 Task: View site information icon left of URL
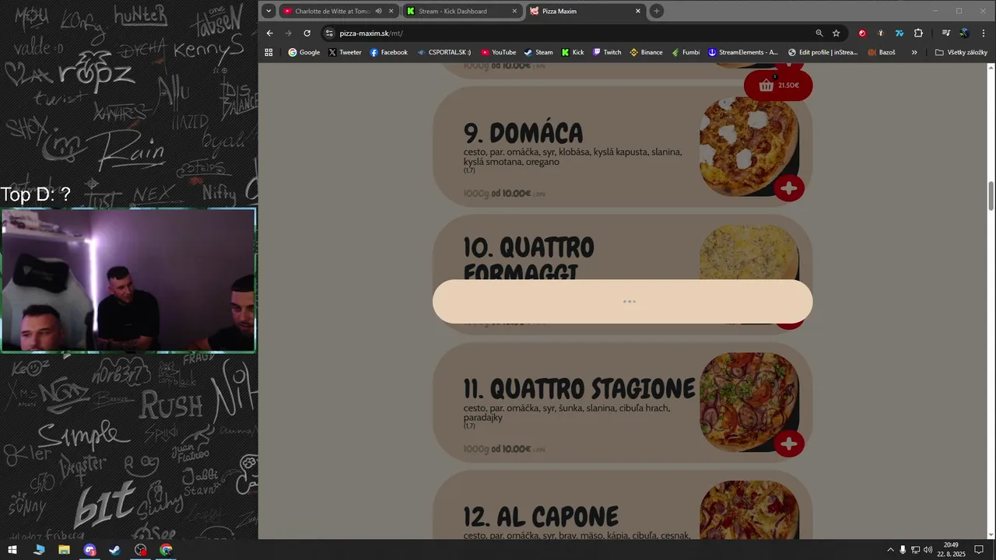[x=329, y=33]
